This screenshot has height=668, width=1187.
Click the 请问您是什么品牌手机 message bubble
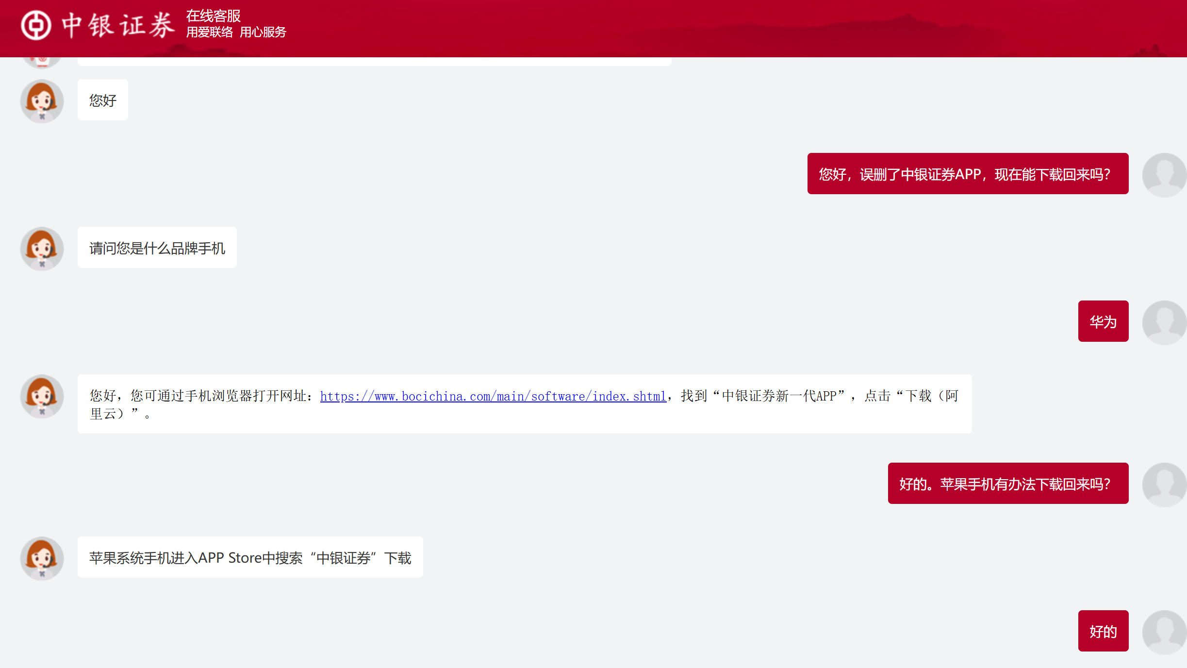tap(157, 248)
